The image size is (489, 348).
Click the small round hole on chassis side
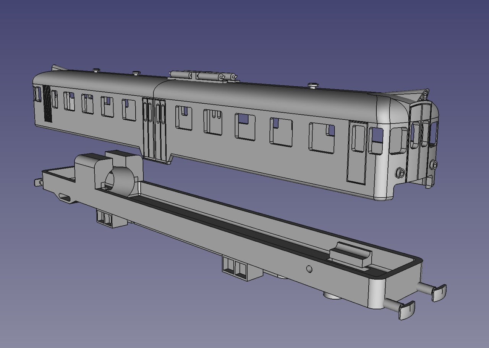[x=309, y=269]
